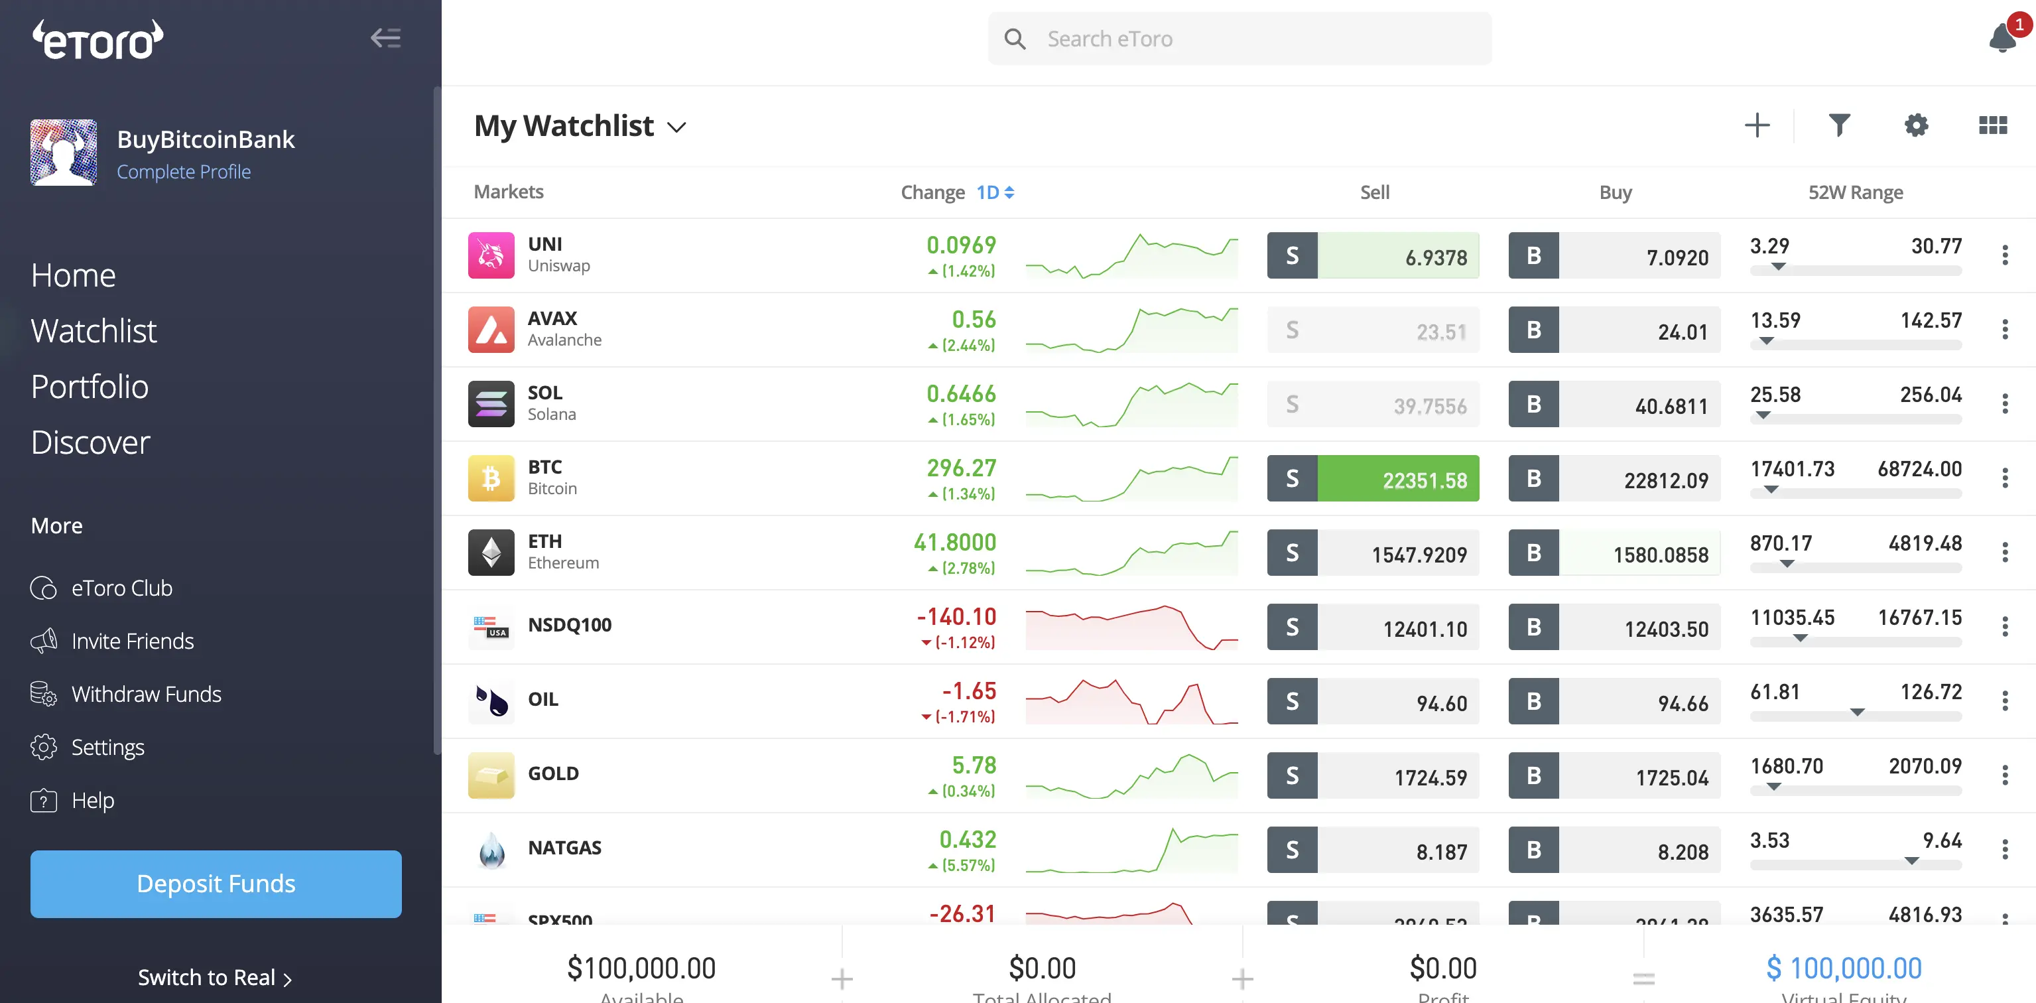Open Invite Friends
The height and width of the screenshot is (1003, 2036).
(x=111, y=641)
